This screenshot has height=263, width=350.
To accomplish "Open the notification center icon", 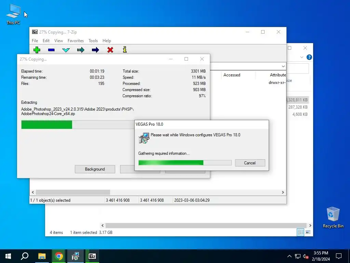I will pyautogui.click(x=339, y=256).
